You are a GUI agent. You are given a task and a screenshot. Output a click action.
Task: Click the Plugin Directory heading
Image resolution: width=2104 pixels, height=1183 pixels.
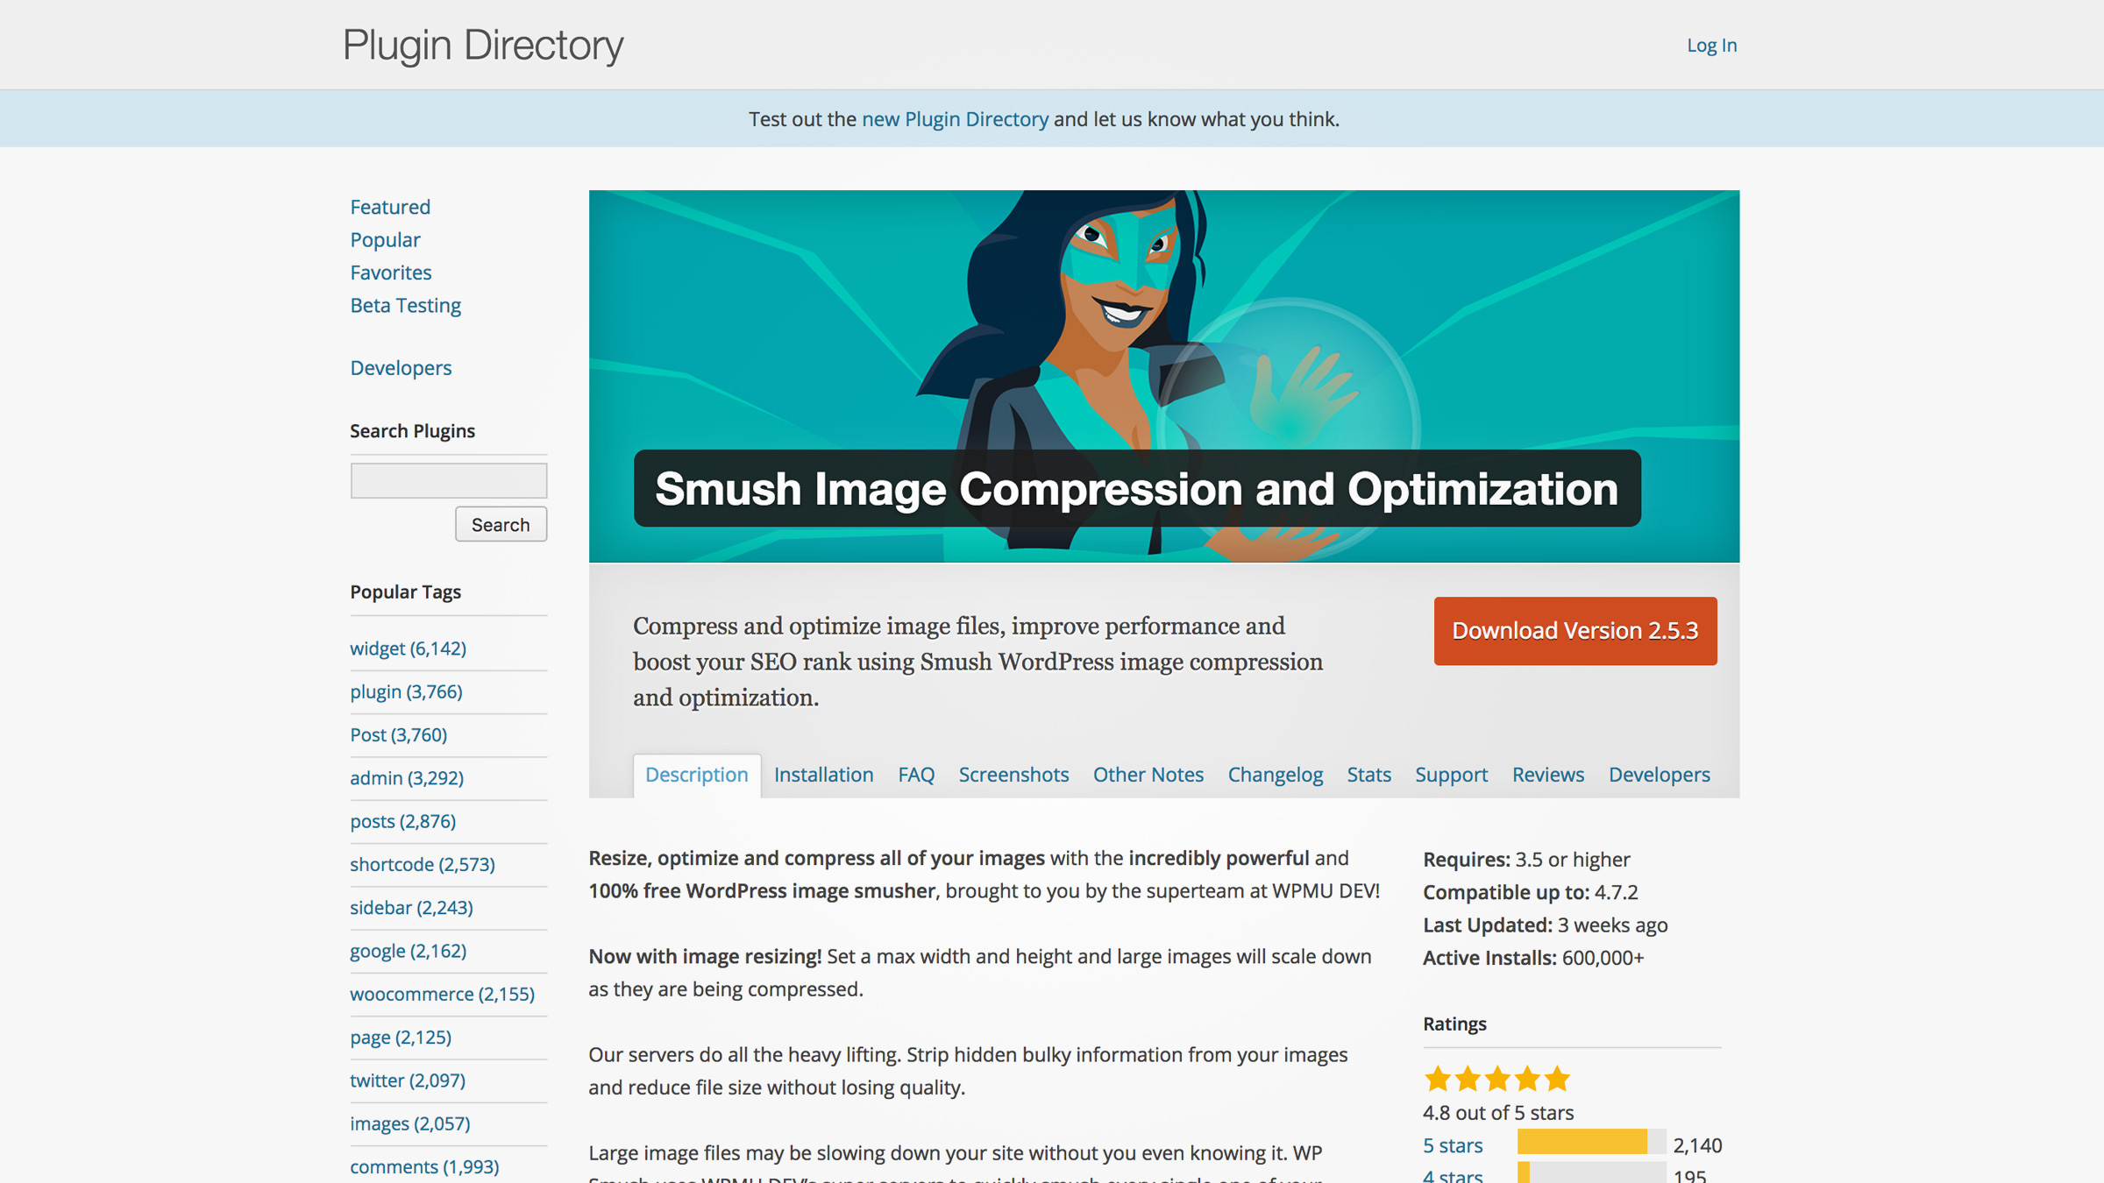(483, 46)
